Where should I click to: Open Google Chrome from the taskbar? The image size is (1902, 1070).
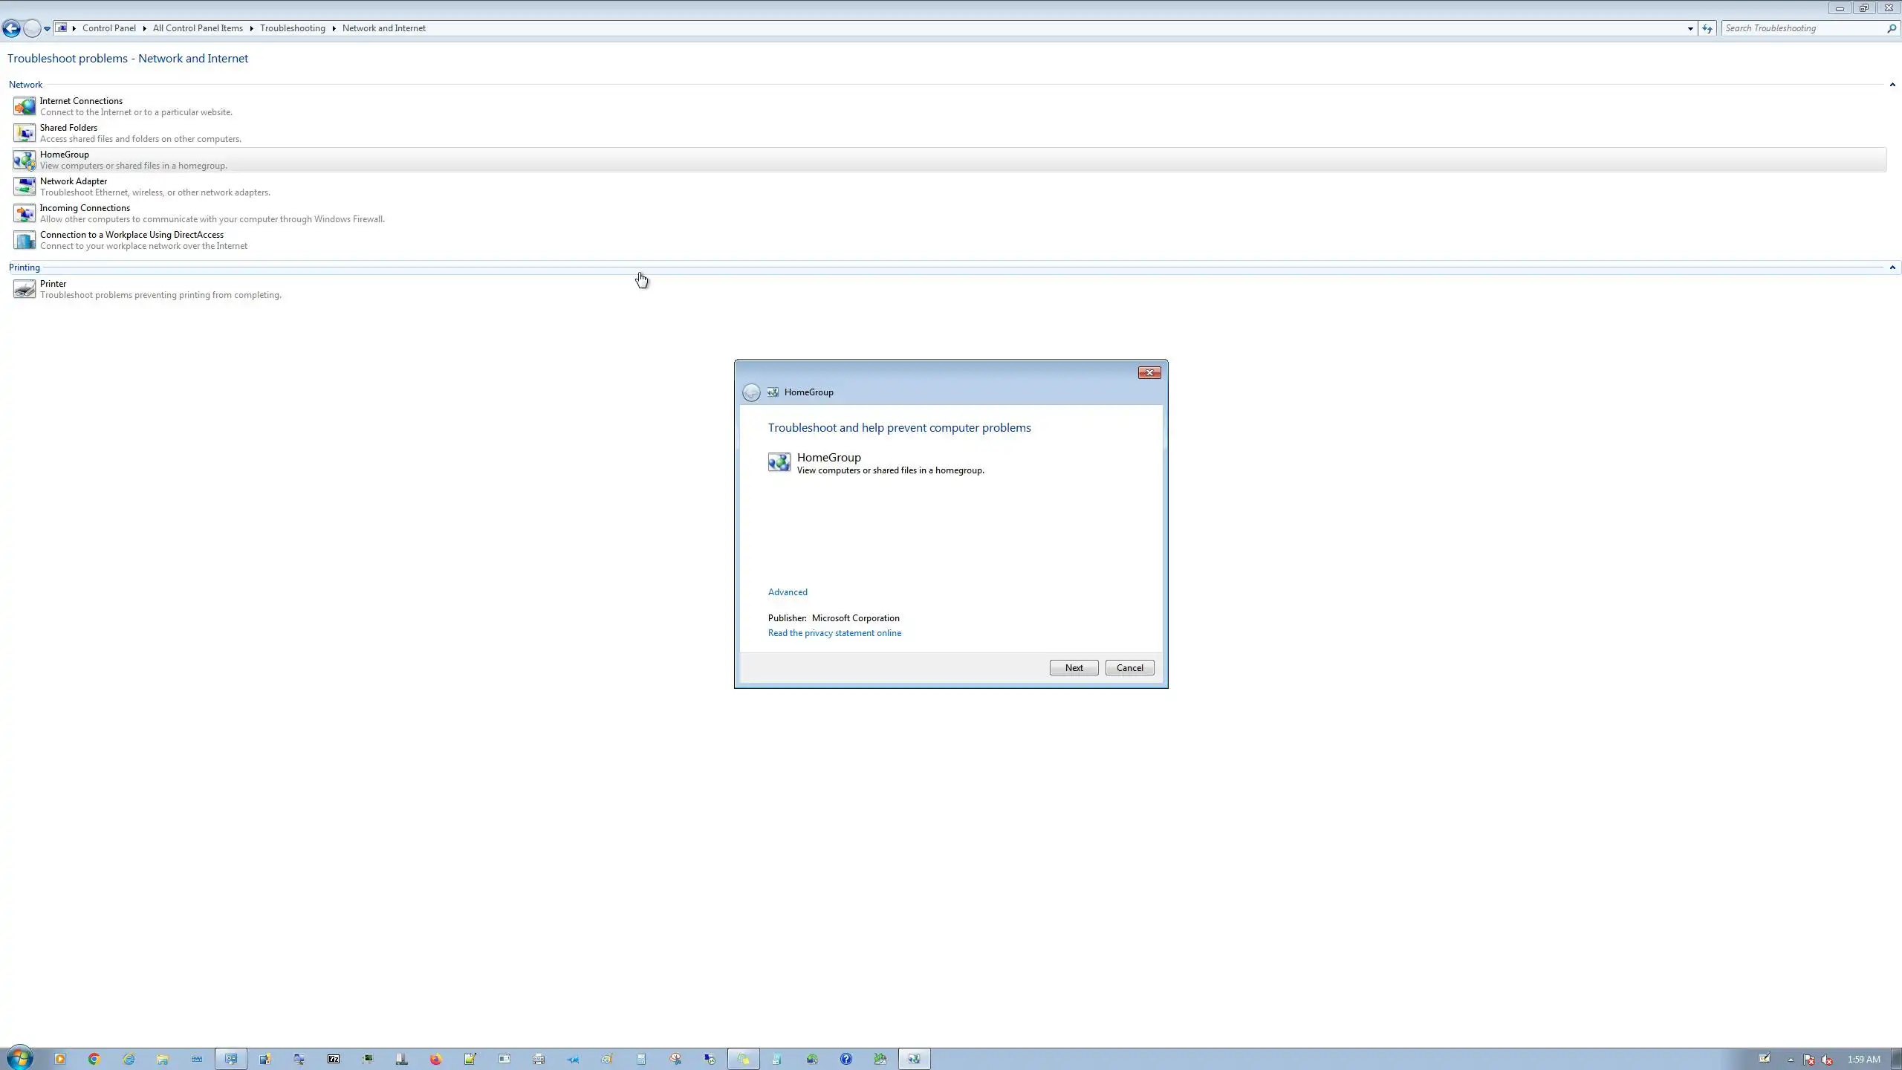[94, 1059]
